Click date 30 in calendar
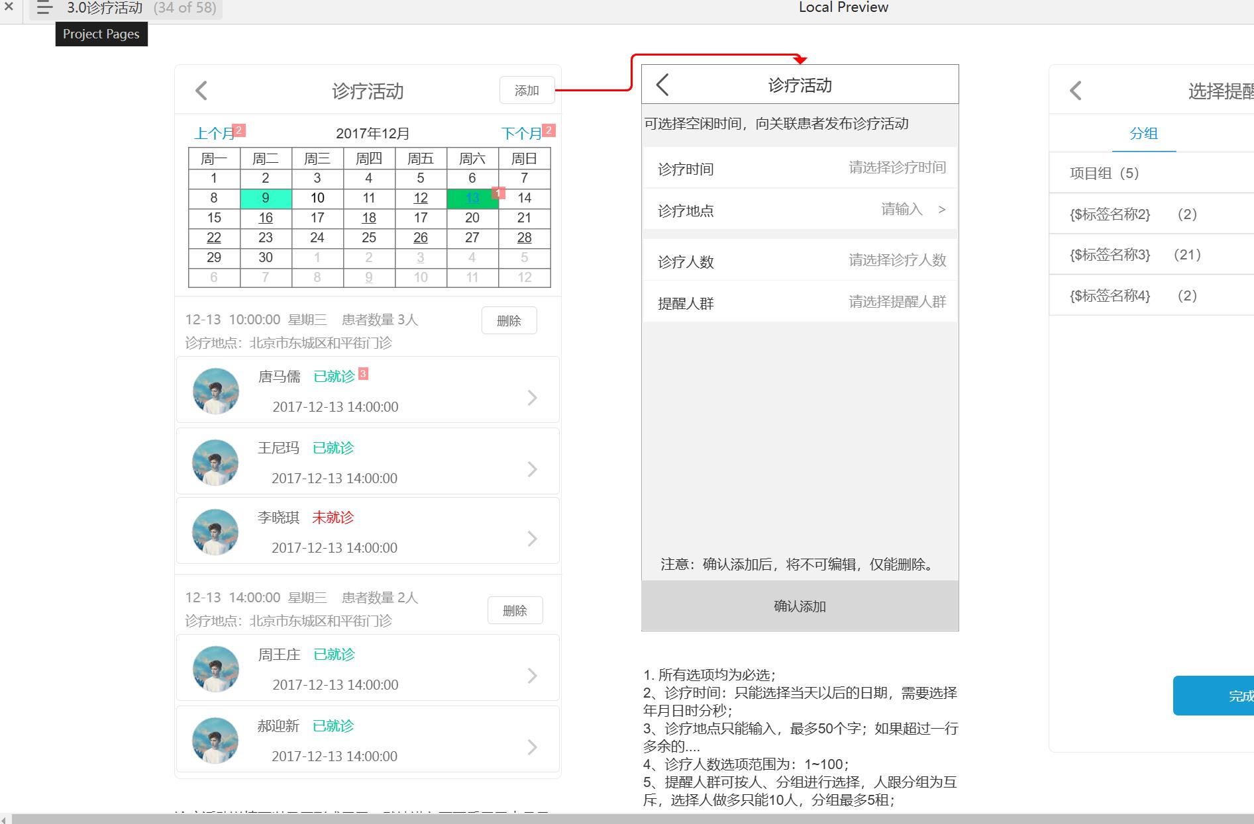 click(266, 258)
